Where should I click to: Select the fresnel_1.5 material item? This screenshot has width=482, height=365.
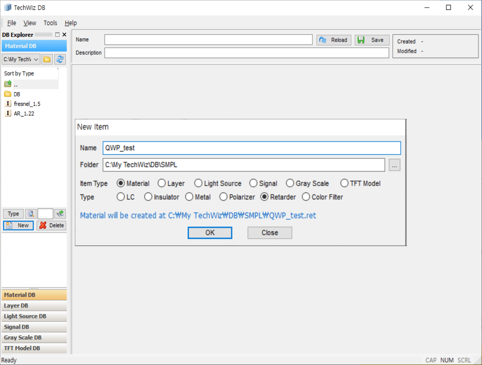tap(27, 104)
